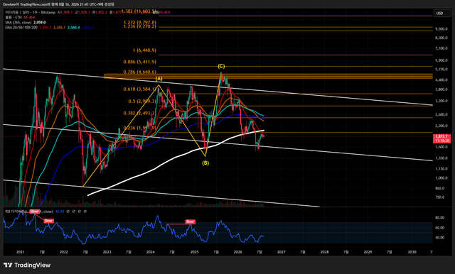The width and height of the screenshot is (455, 274).
Task: Select the (C) wave label
Action: pyautogui.click(x=221, y=66)
